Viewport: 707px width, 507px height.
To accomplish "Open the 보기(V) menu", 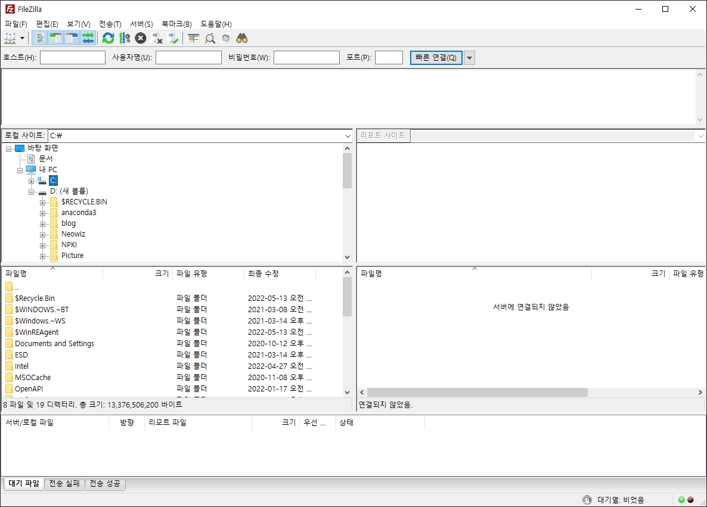I will point(79,24).
